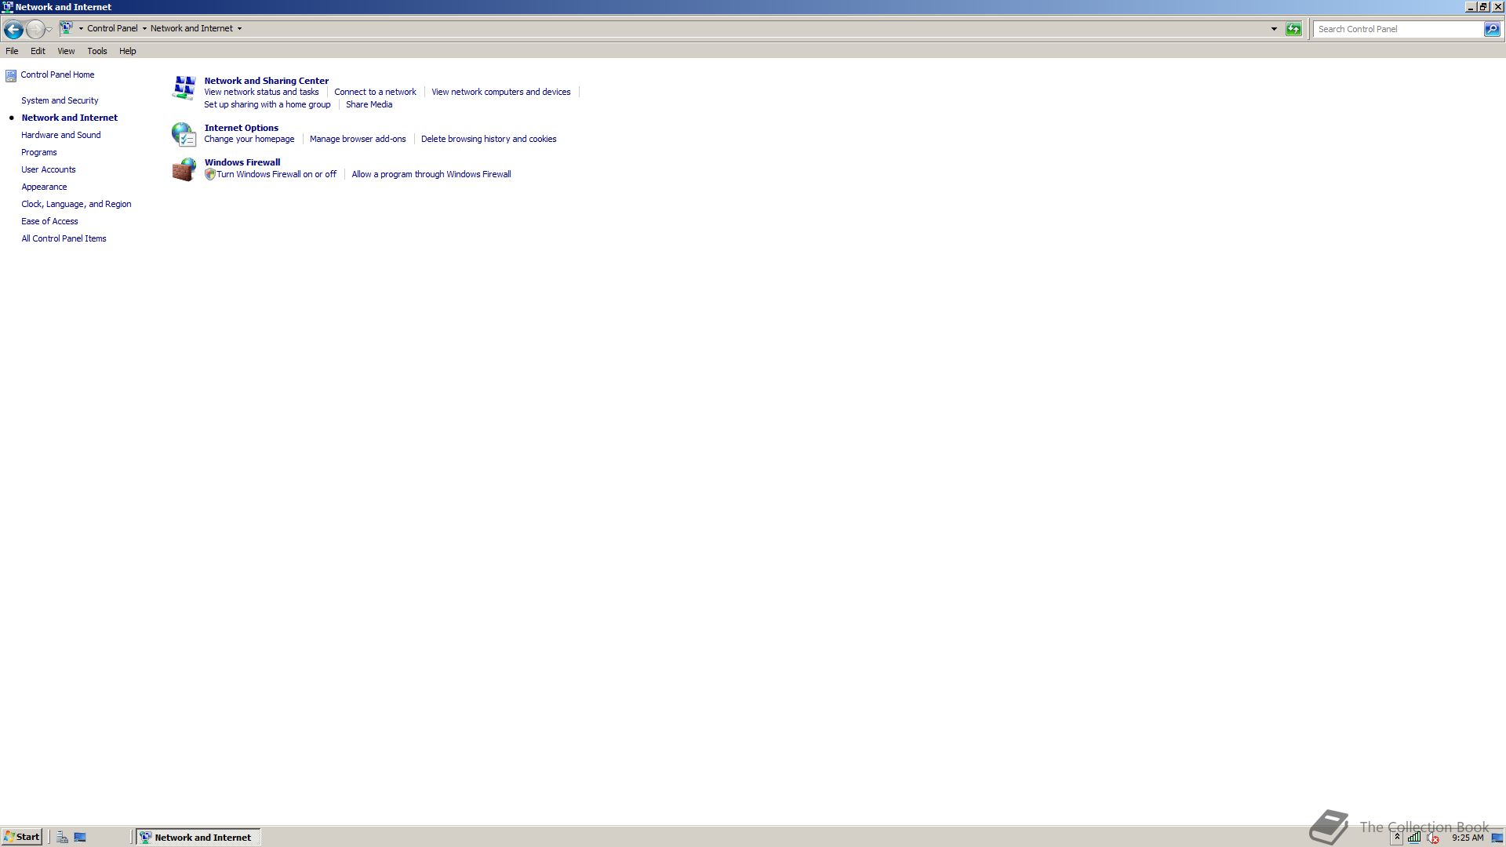Expand the arrow after Control Panel breadcrumb
The width and height of the screenshot is (1506, 847).
(144, 29)
